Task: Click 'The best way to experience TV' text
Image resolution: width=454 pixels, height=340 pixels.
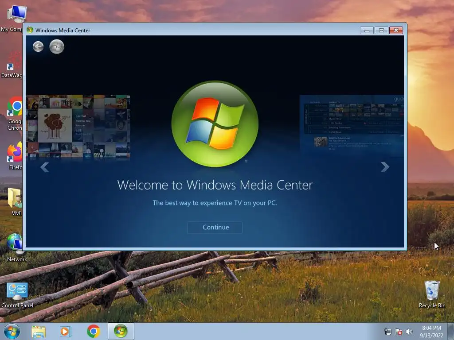Action: pyautogui.click(x=215, y=203)
